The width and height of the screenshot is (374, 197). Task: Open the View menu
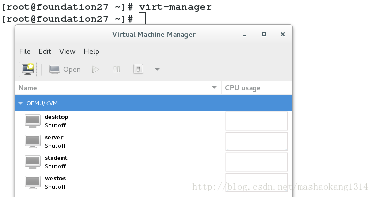point(67,51)
